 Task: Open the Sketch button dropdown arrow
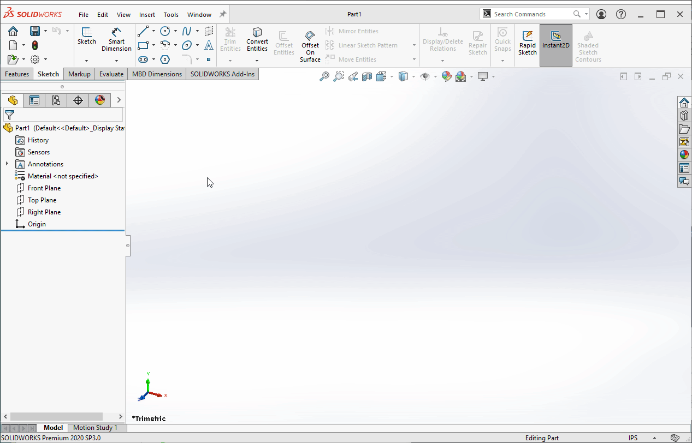[86, 60]
